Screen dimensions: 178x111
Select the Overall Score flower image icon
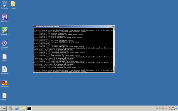[4, 84]
